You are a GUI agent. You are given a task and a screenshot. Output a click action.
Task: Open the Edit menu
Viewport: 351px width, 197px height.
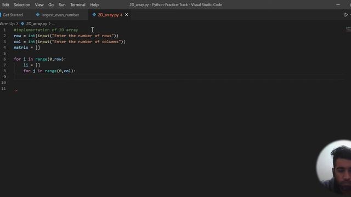point(5,5)
